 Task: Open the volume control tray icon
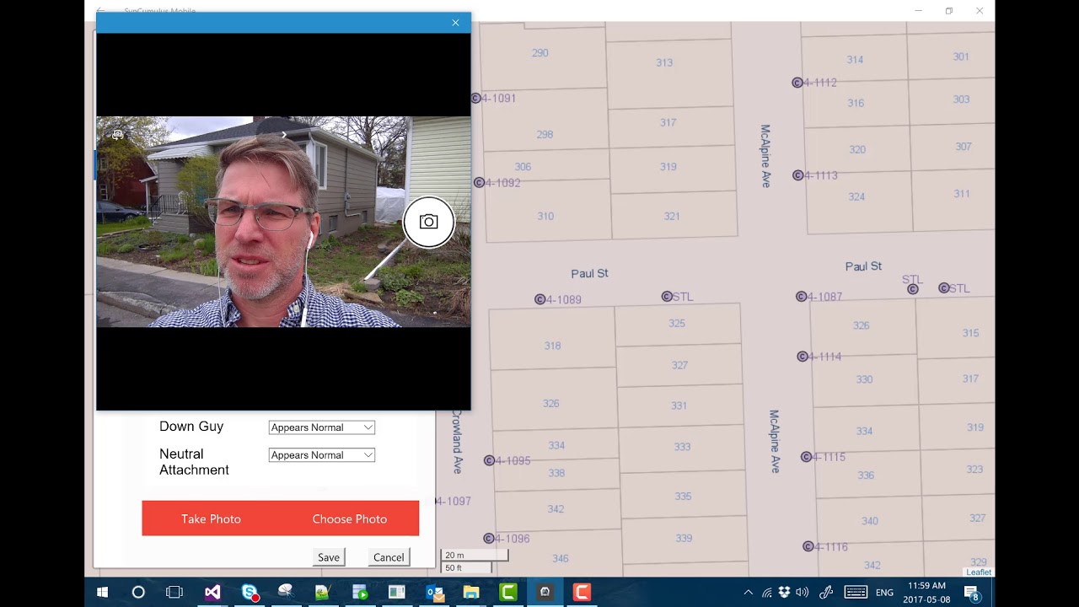(x=802, y=593)
